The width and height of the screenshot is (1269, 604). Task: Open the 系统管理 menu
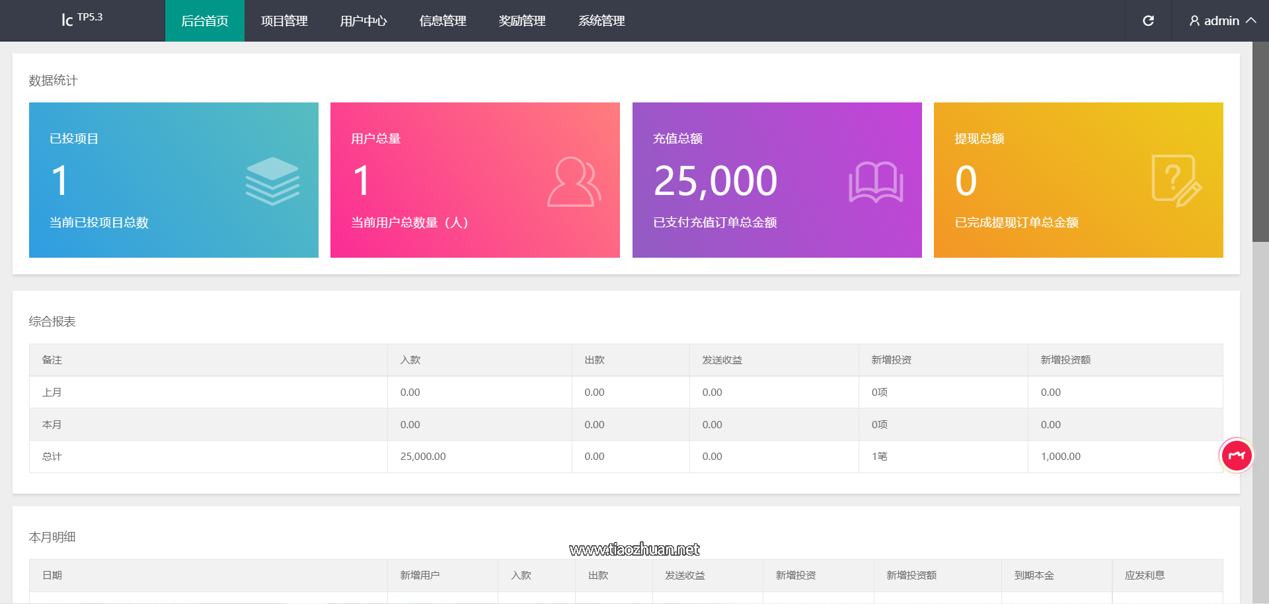(x=601, y=21)
